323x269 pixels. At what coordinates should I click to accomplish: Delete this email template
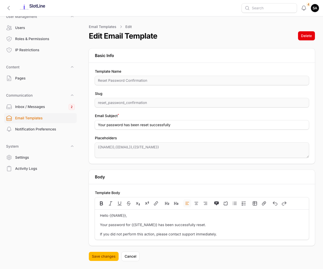click(306, 36)
